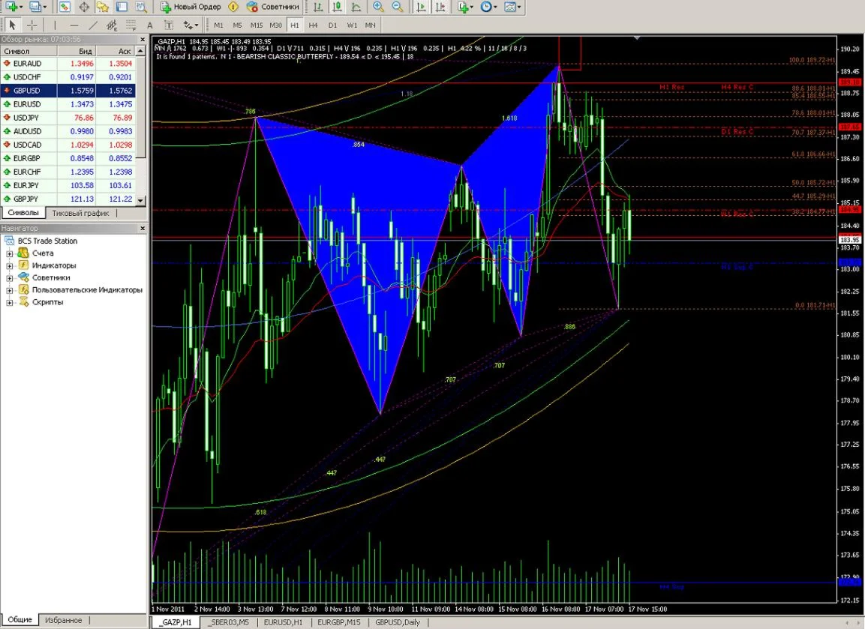Toggle chart Auto Scroll
Screen dimensions: 865x629
421,7
